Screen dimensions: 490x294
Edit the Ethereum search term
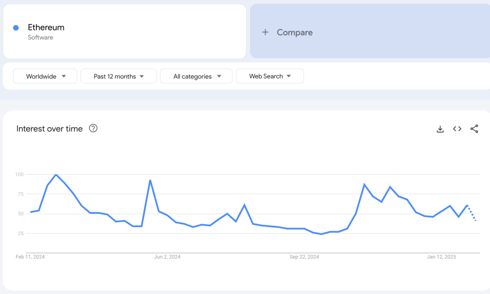(x=46, y=27)
